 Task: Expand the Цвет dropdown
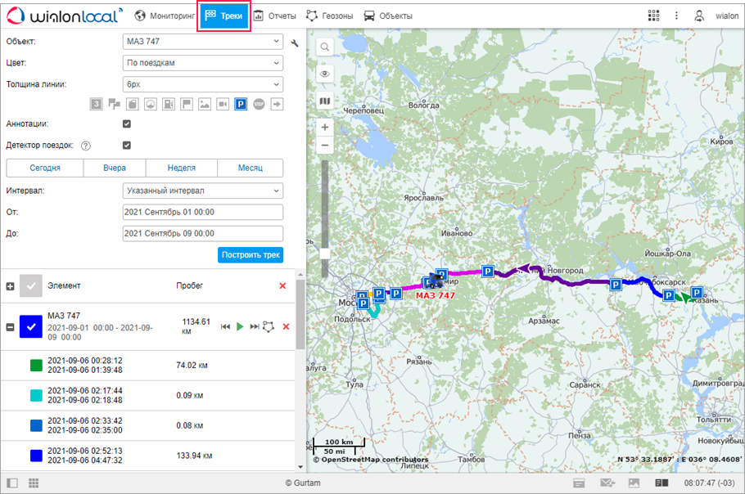pos(202,63)
